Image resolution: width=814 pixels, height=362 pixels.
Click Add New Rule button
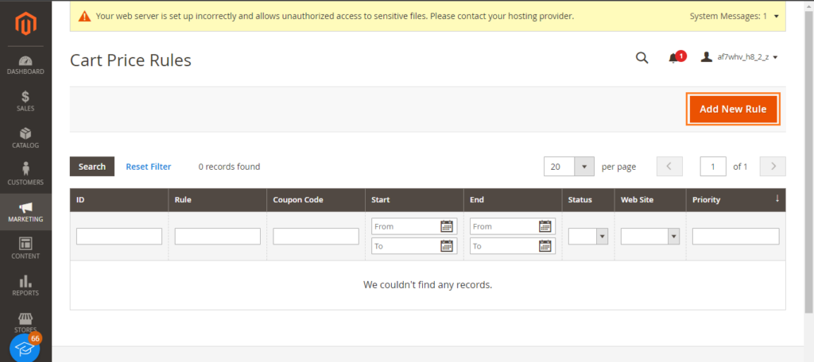pos(732,110)
